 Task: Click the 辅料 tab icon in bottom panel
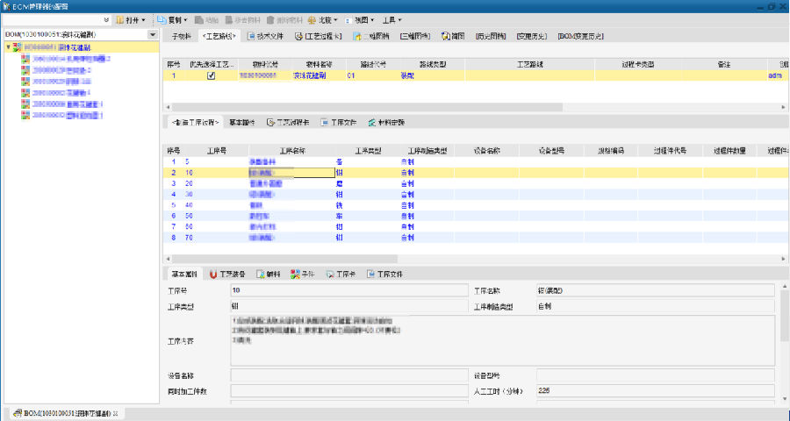[261, 275]
